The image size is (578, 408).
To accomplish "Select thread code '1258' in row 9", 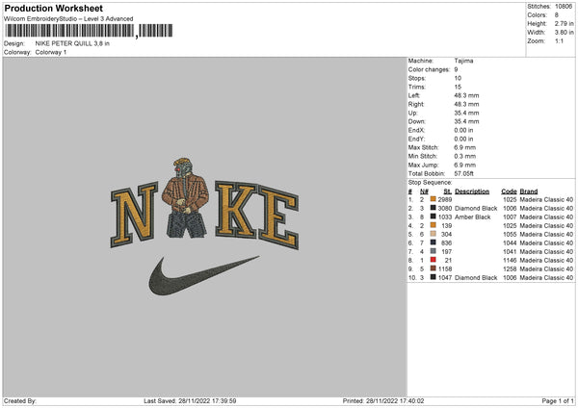I will click(x=510, y=268).
